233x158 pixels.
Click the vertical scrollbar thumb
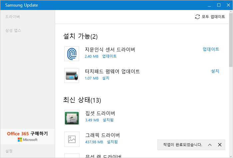click(231, 40)
